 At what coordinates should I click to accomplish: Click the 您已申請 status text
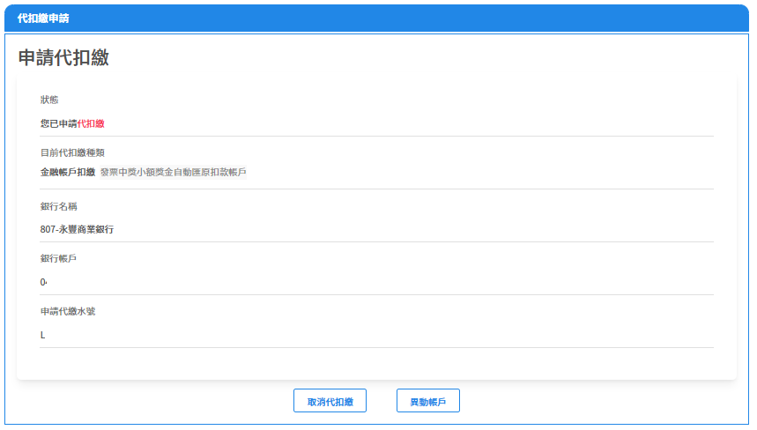pos(58,123)
